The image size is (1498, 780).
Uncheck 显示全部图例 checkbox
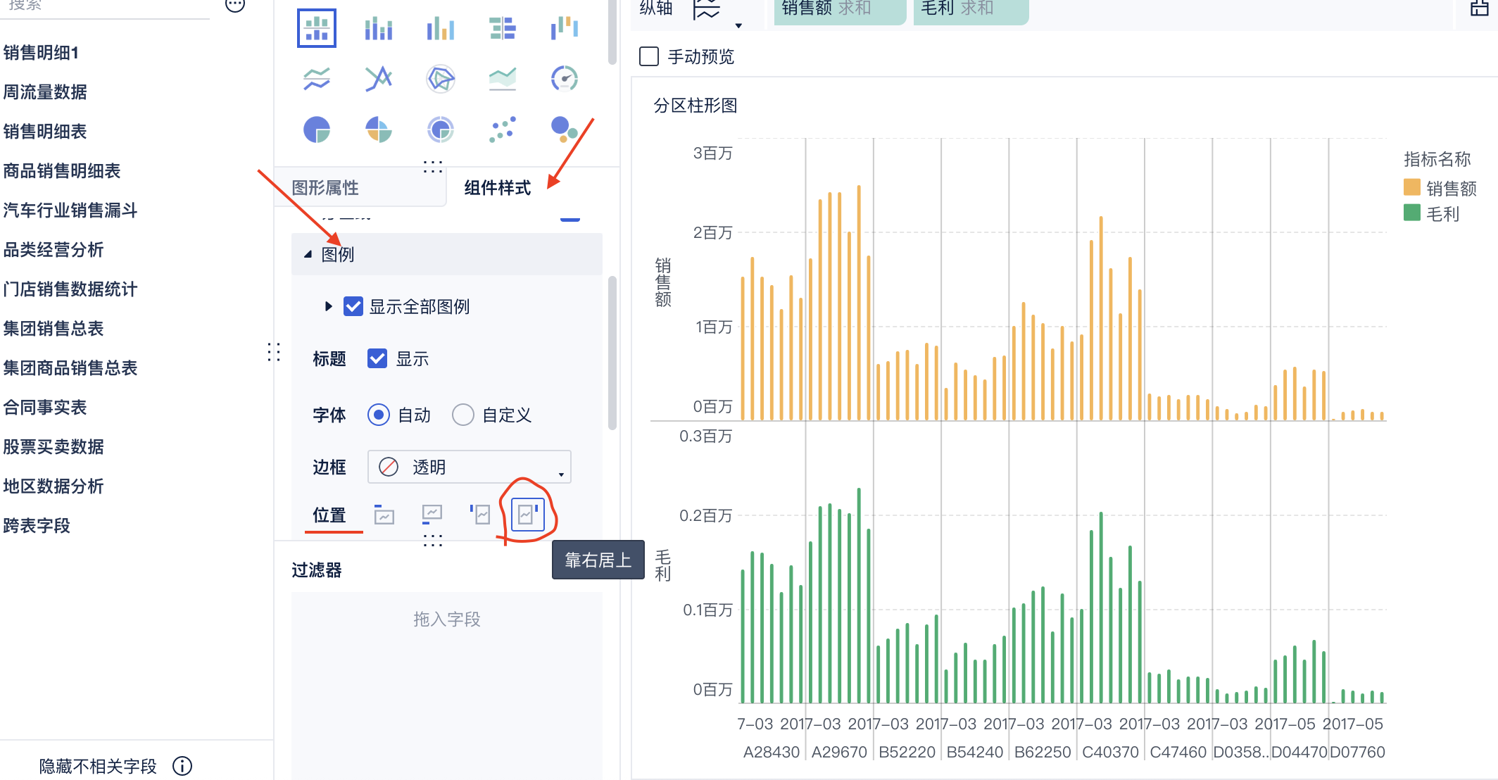point(353,306)
